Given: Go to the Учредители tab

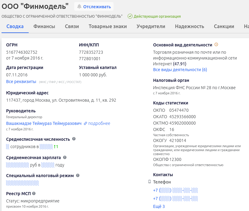Looking at the screenshot, I should pyautogui.click(x=151, y=27).
